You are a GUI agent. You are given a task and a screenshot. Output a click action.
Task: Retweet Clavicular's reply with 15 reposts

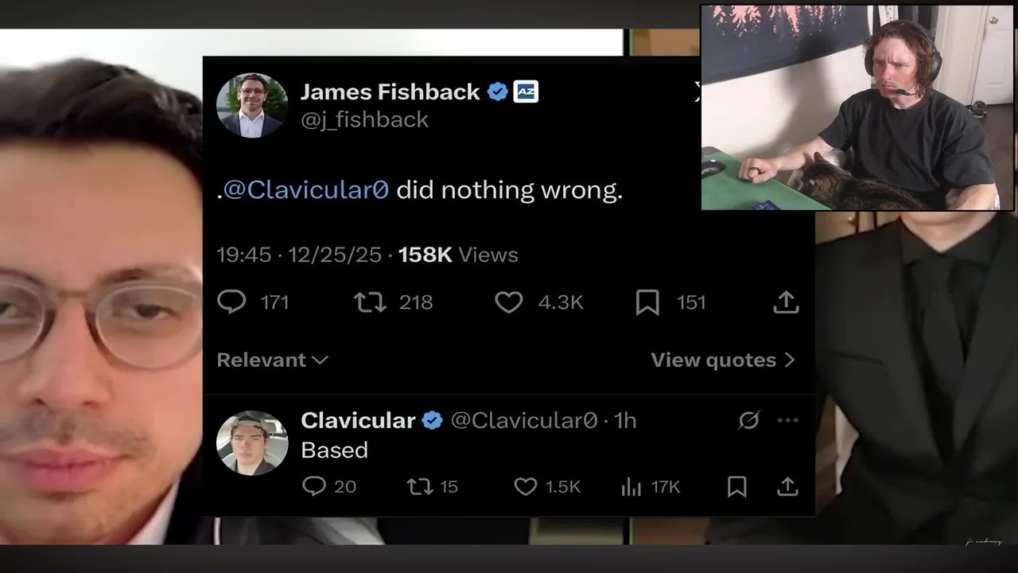click(419, 486)
